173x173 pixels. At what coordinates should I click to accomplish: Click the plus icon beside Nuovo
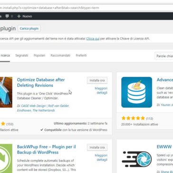click(19, 16)
